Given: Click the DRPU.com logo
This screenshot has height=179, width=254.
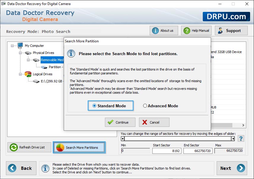Looking at the screenshot, I should click(226, 17).
